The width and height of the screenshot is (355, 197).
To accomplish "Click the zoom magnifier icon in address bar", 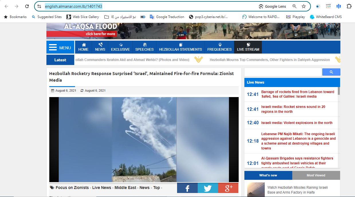I will [294, 6].
